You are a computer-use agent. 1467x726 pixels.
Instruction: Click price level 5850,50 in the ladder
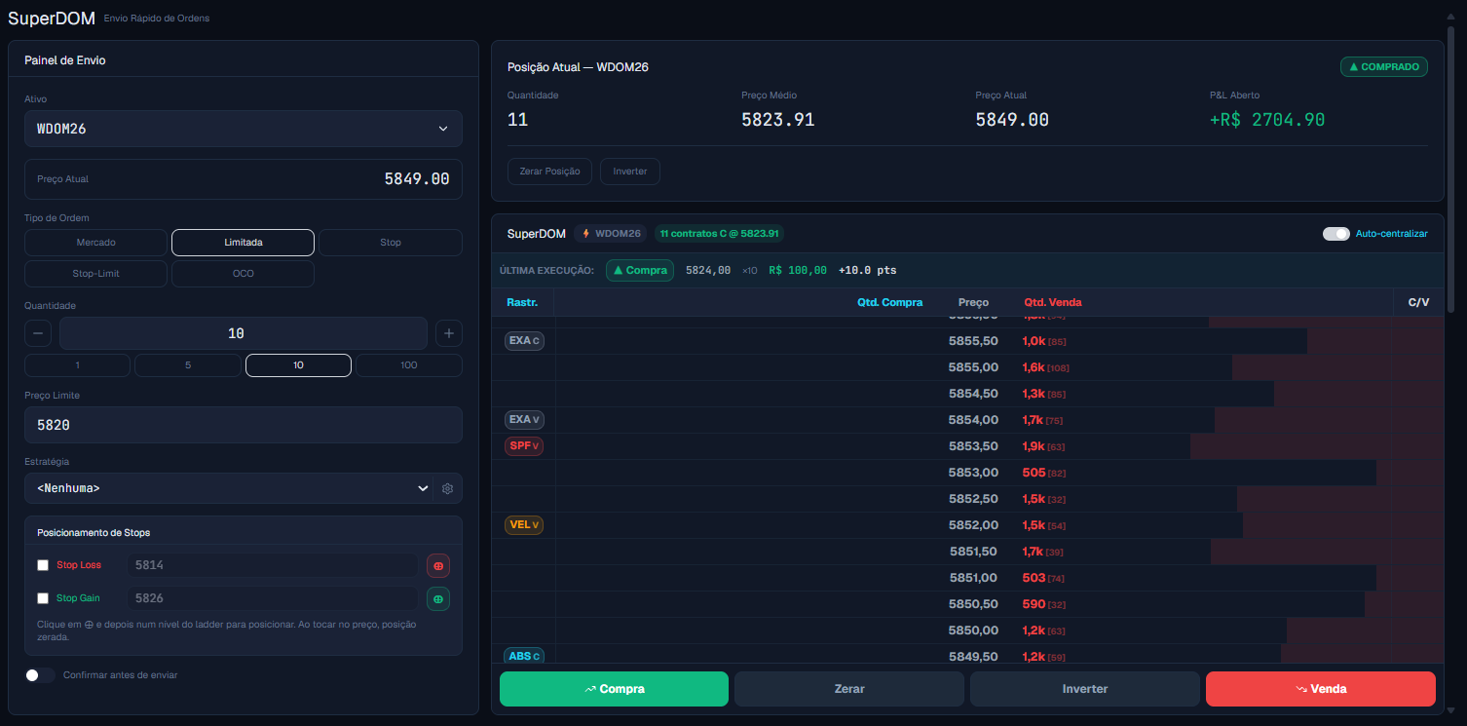coord(973,604)
